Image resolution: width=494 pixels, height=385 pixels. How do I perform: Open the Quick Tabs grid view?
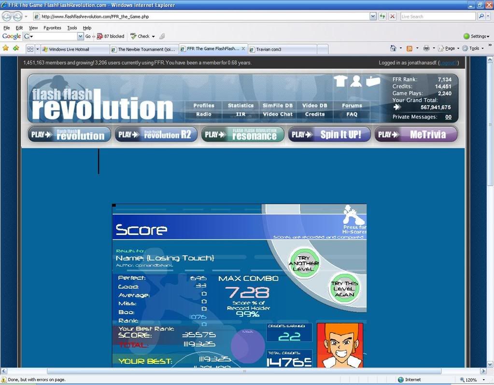coord(30,49)
